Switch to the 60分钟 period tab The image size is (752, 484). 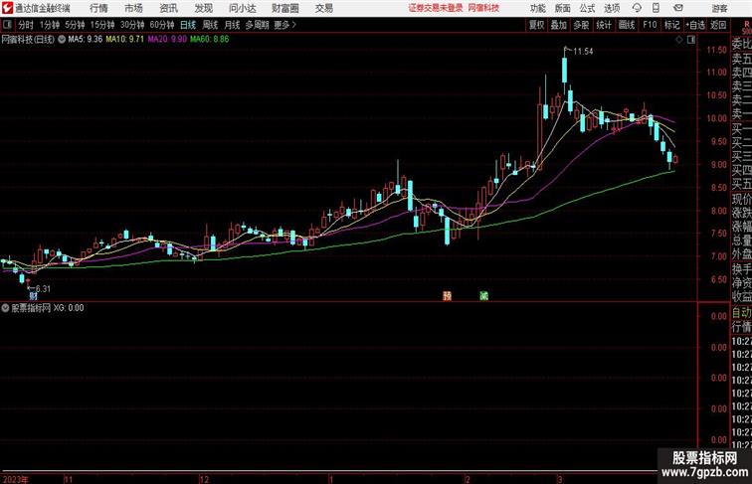coord(162,25)
